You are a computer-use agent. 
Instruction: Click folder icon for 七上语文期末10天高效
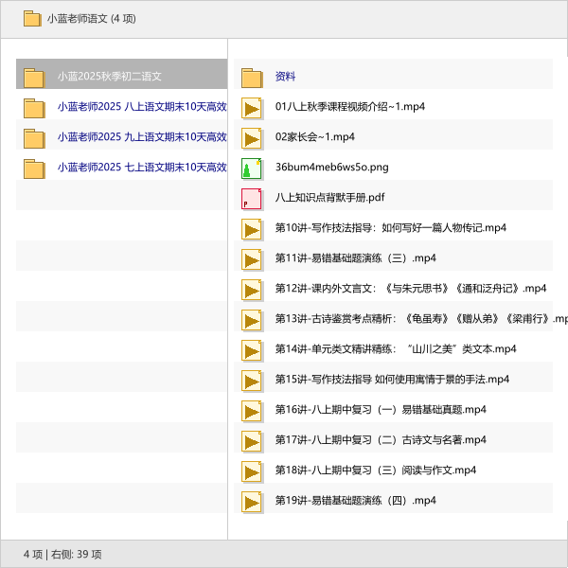34,169
